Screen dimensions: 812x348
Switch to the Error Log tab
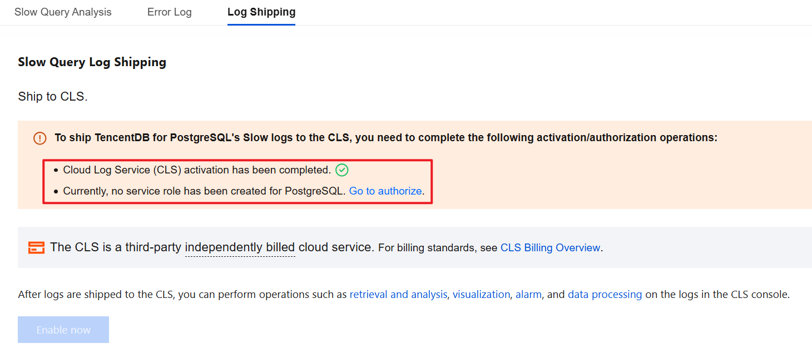tap(169, 12)
